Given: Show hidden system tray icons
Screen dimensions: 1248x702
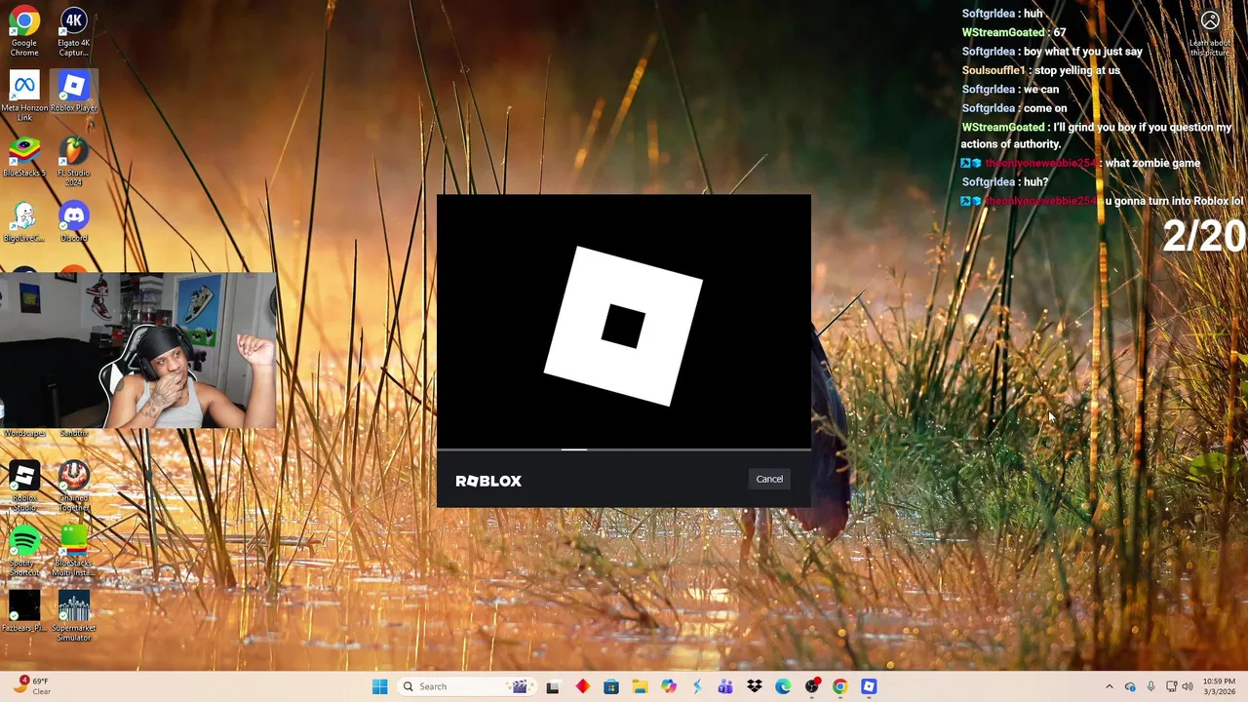Looking at the screenshot, I should pyautogui.click(x=1109, y=686).
